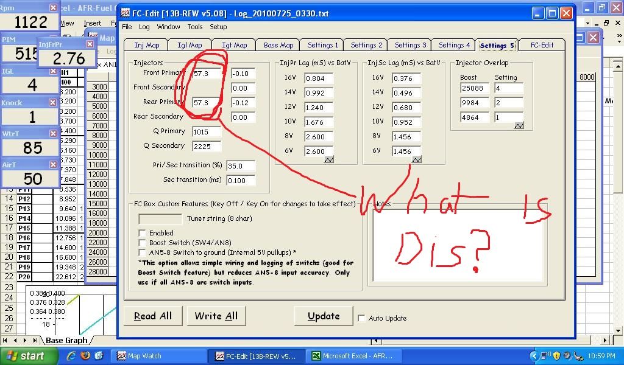Image resolution: width=624 pixels, height=365 pixels.
Task: Open the Setup menu
Action: click(218, 27)
